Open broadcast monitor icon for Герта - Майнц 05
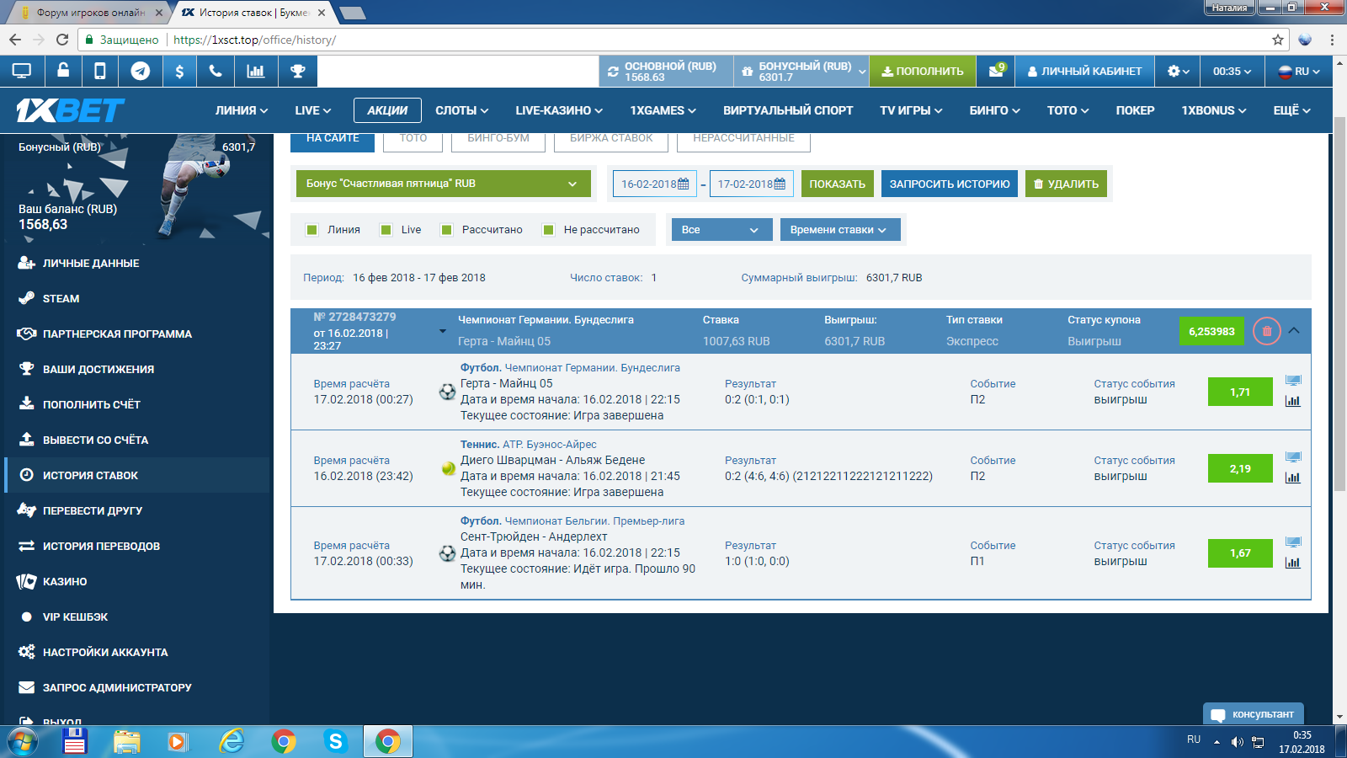Screen dimensions: 1347x758 (1293, 381)
